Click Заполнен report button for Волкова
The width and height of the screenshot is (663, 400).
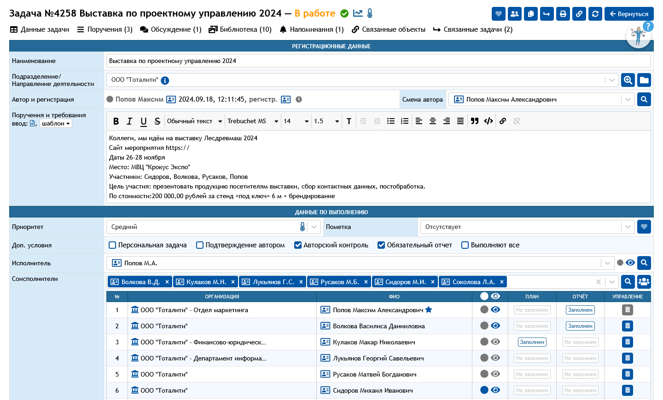pyautogui.click(x=580, y=326)
